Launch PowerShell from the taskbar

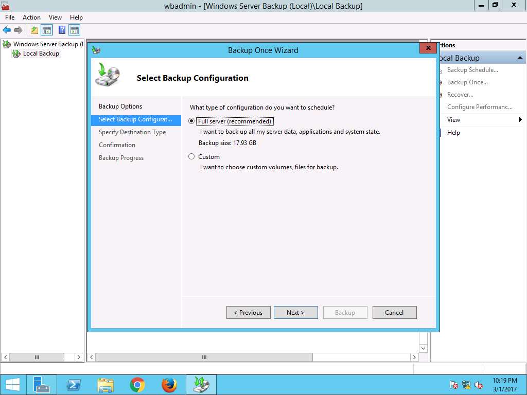click(73, 385)
